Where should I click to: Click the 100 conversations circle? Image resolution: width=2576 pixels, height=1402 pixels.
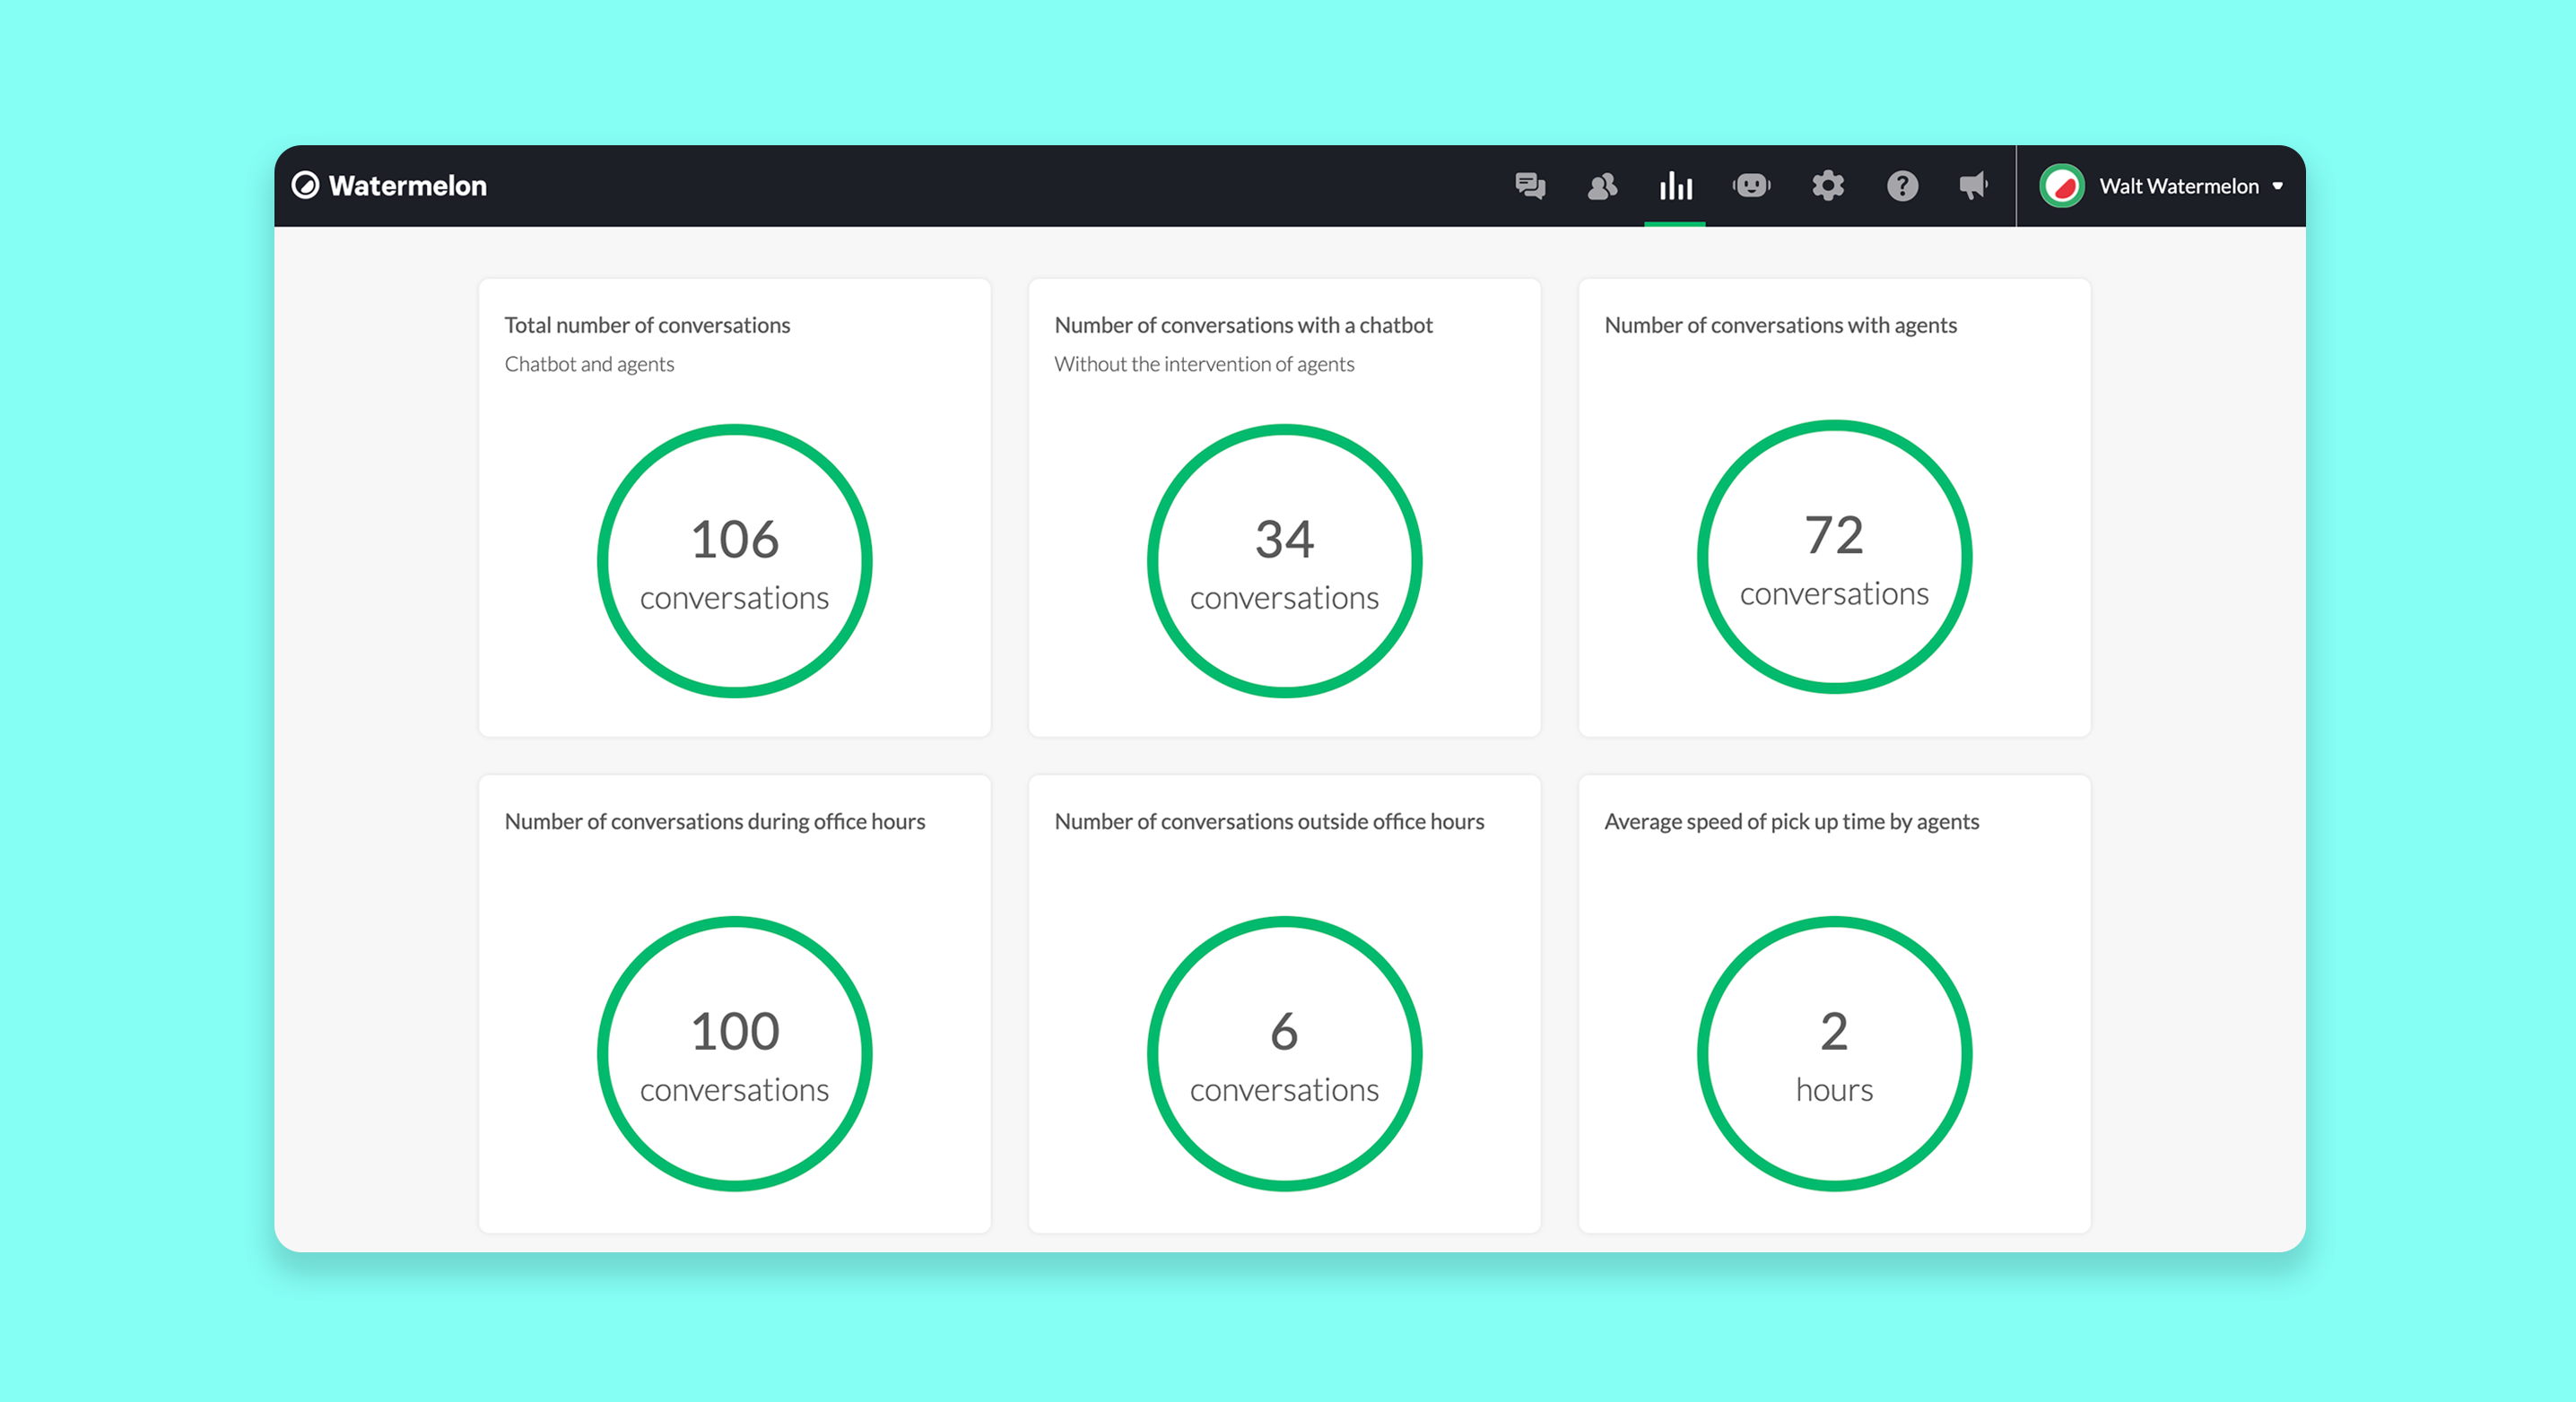tap(734, 1053)
